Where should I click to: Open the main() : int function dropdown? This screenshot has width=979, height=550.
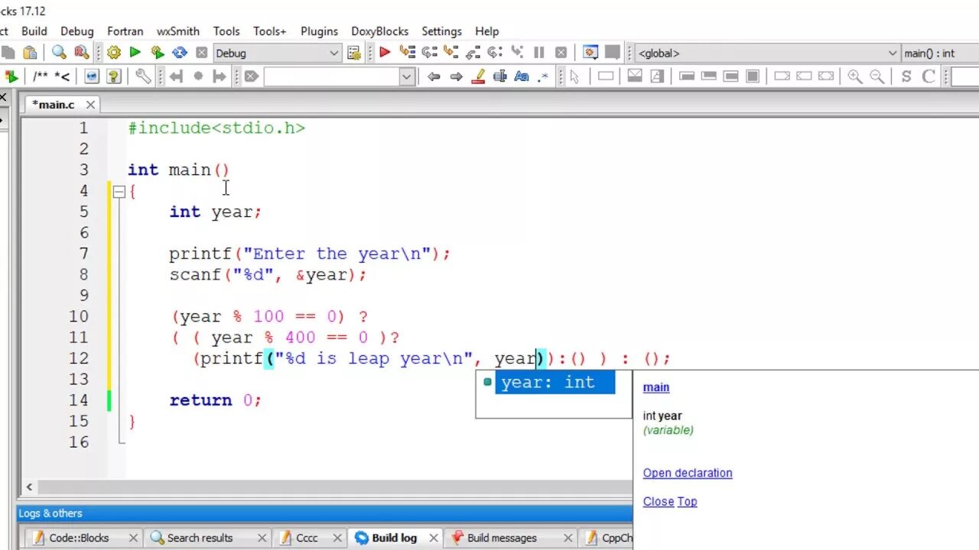(x=940, y=53)
